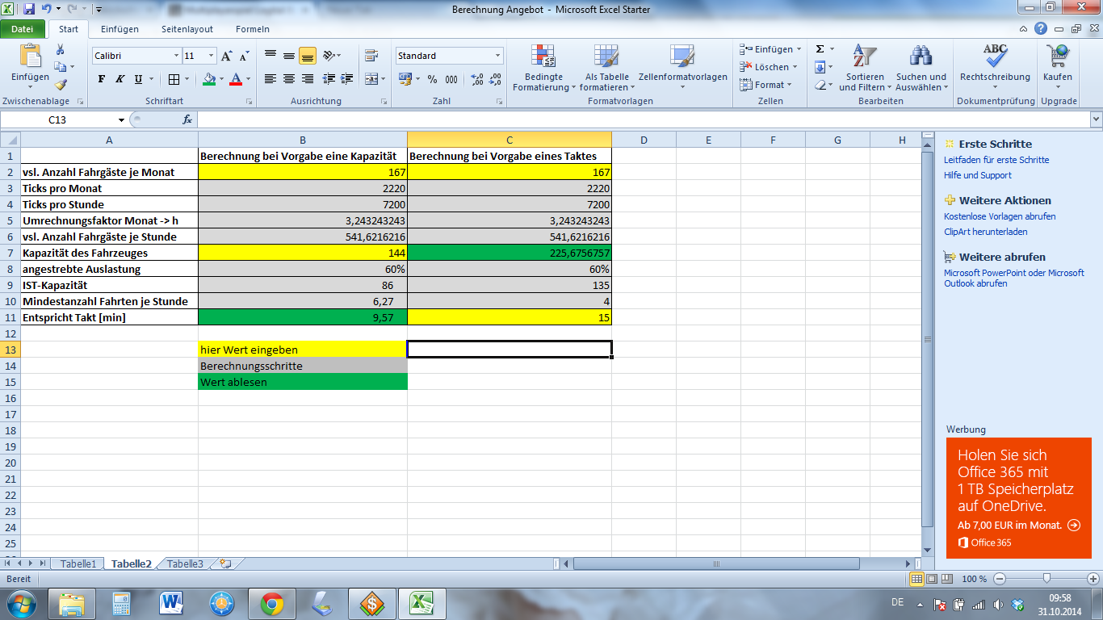1103x620 pixels.
Task: Open the Calibri font name dropdown
Action: click(x=176, y=56)
